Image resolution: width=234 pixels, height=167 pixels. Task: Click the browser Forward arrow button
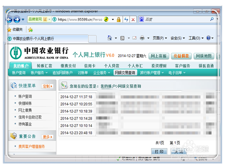click(17, 20)
